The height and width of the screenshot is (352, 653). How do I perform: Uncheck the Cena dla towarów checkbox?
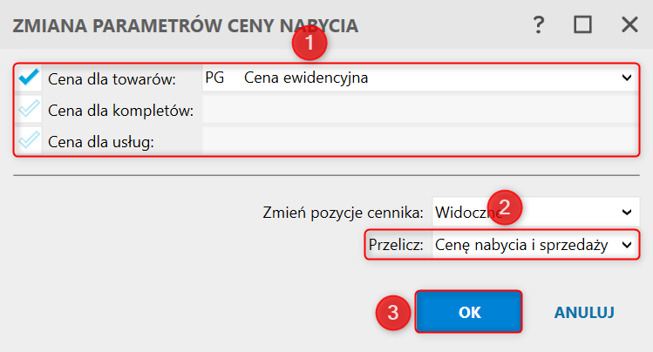29,78
